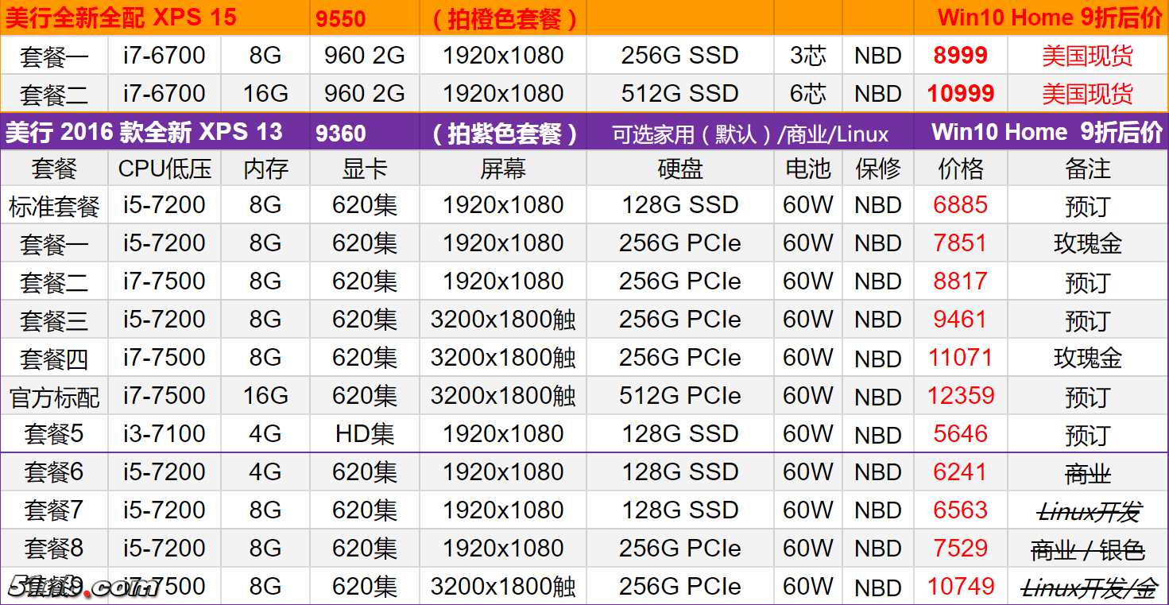Click the 'Linux开发/金' remark cell

[1089, 588]
